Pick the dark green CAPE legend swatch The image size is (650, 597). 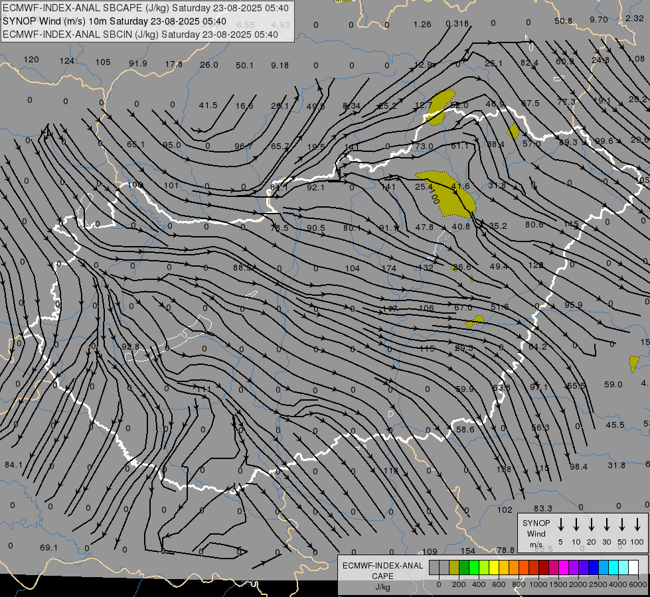(464, 568)
